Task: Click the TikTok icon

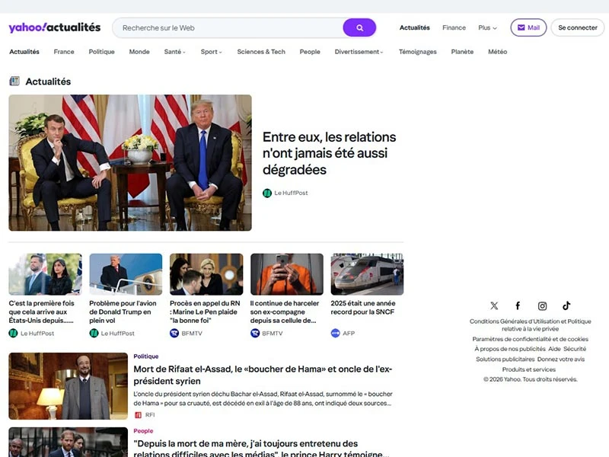Action: 566,306
